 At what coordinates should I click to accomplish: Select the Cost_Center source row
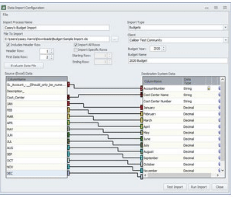pos(37,97)
